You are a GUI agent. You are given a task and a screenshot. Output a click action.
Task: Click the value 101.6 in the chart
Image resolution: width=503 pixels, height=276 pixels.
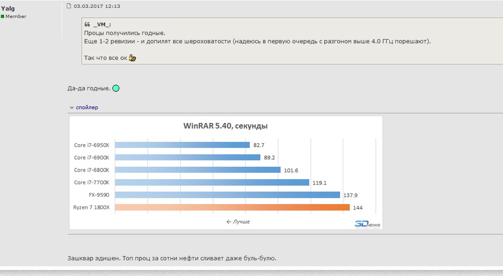coord(291,170)
